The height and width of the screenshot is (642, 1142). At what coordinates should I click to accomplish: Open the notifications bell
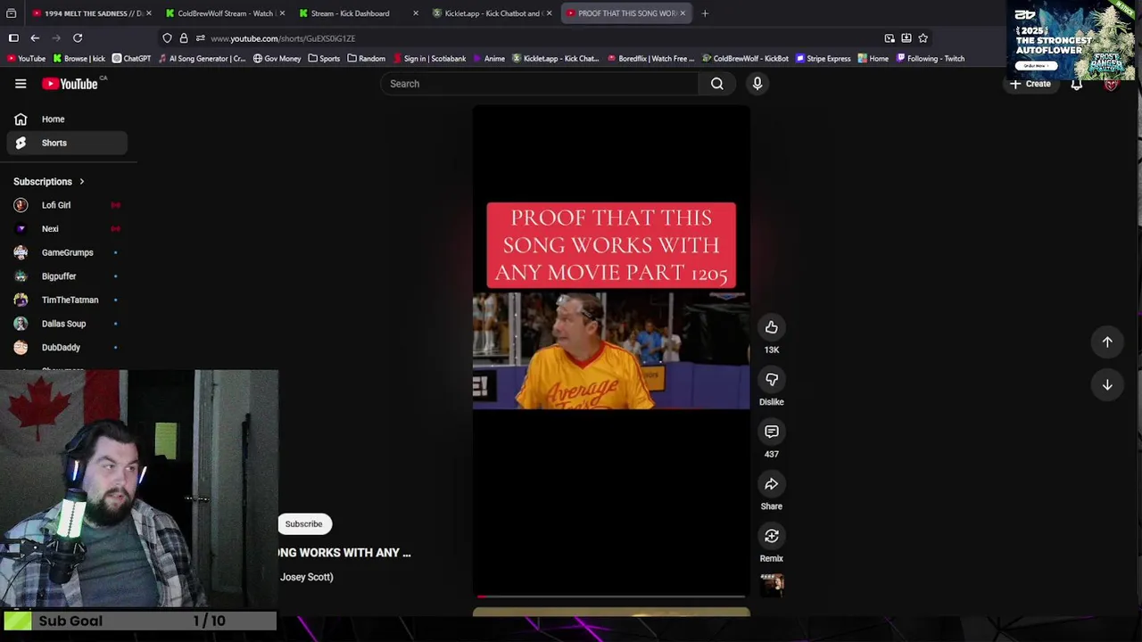[x=1077, y=84]
